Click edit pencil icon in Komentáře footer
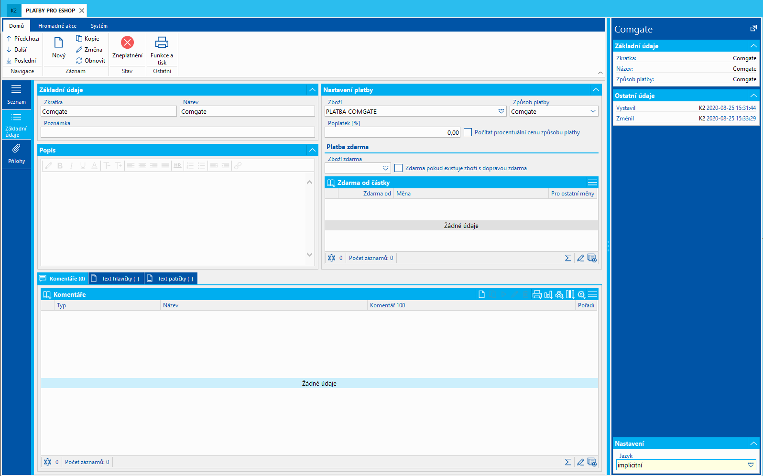This screenshot has width=763, height=476. coord(580,462)
